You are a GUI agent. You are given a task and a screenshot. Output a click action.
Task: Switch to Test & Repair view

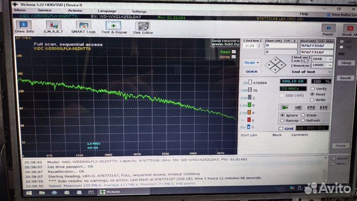pyautogui.click(x=114, y=27)
